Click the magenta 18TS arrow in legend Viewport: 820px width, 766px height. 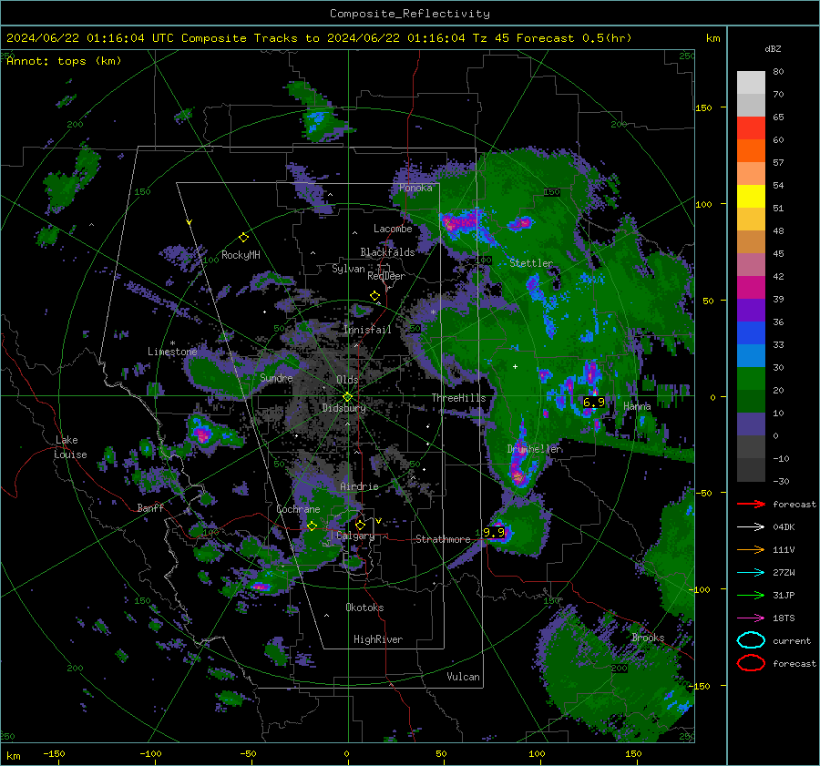coord(751,618)
